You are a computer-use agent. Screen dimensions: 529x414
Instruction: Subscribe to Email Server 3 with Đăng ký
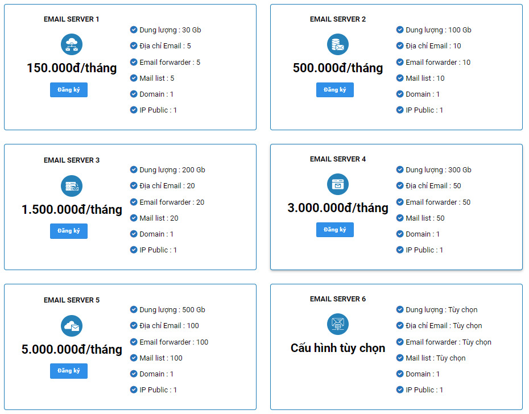pos(69,231)
